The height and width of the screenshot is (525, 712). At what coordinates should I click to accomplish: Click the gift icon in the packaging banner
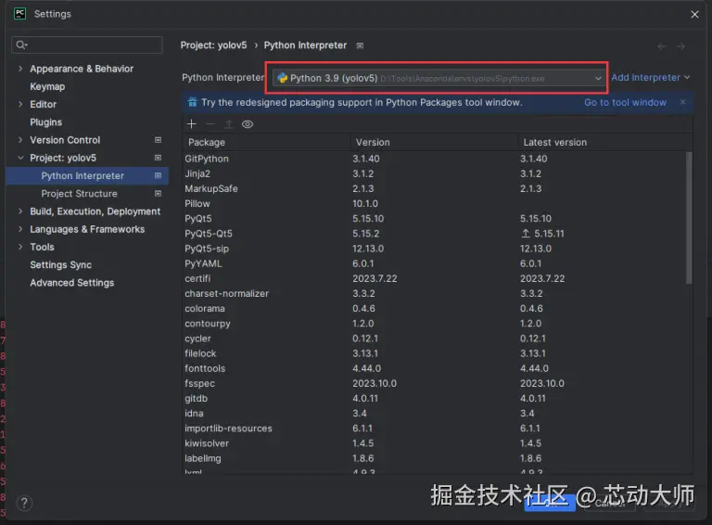[193, 102]
